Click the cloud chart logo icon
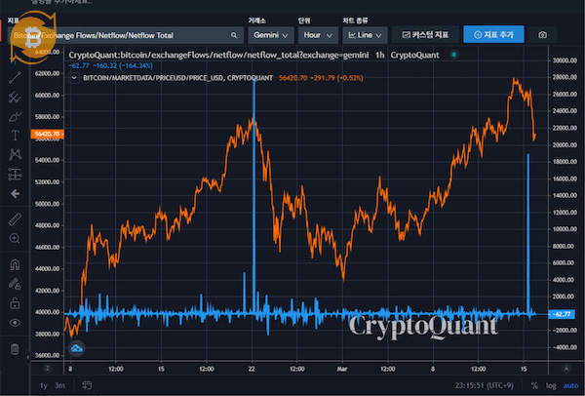Image resolution: width=585 pixels, height=396 pixels. coord(76,348)
